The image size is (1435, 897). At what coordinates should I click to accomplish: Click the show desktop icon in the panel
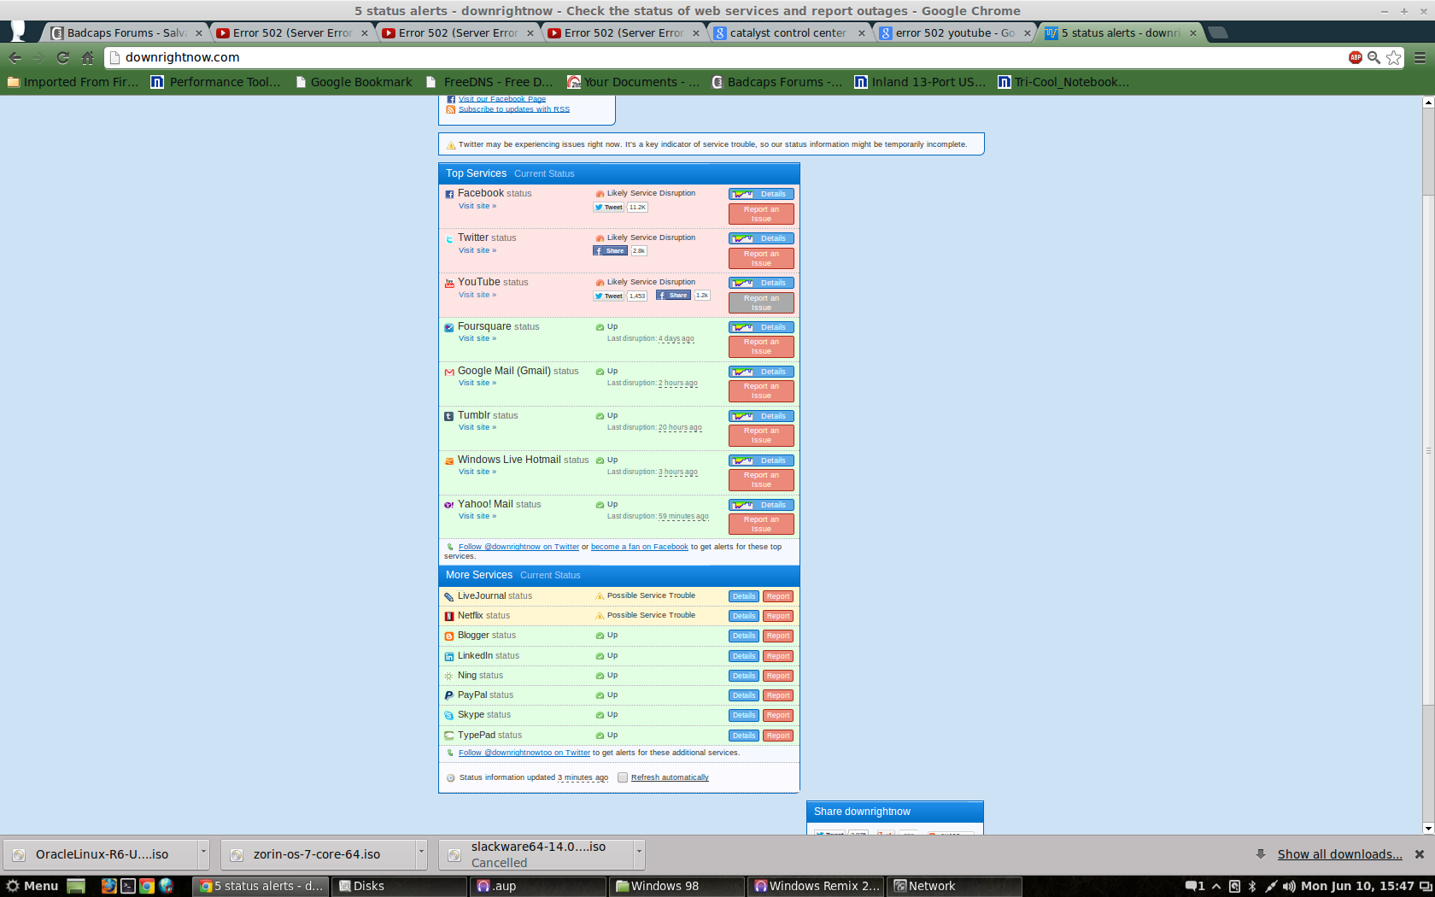pyautogui.click(x=76, y=886)
